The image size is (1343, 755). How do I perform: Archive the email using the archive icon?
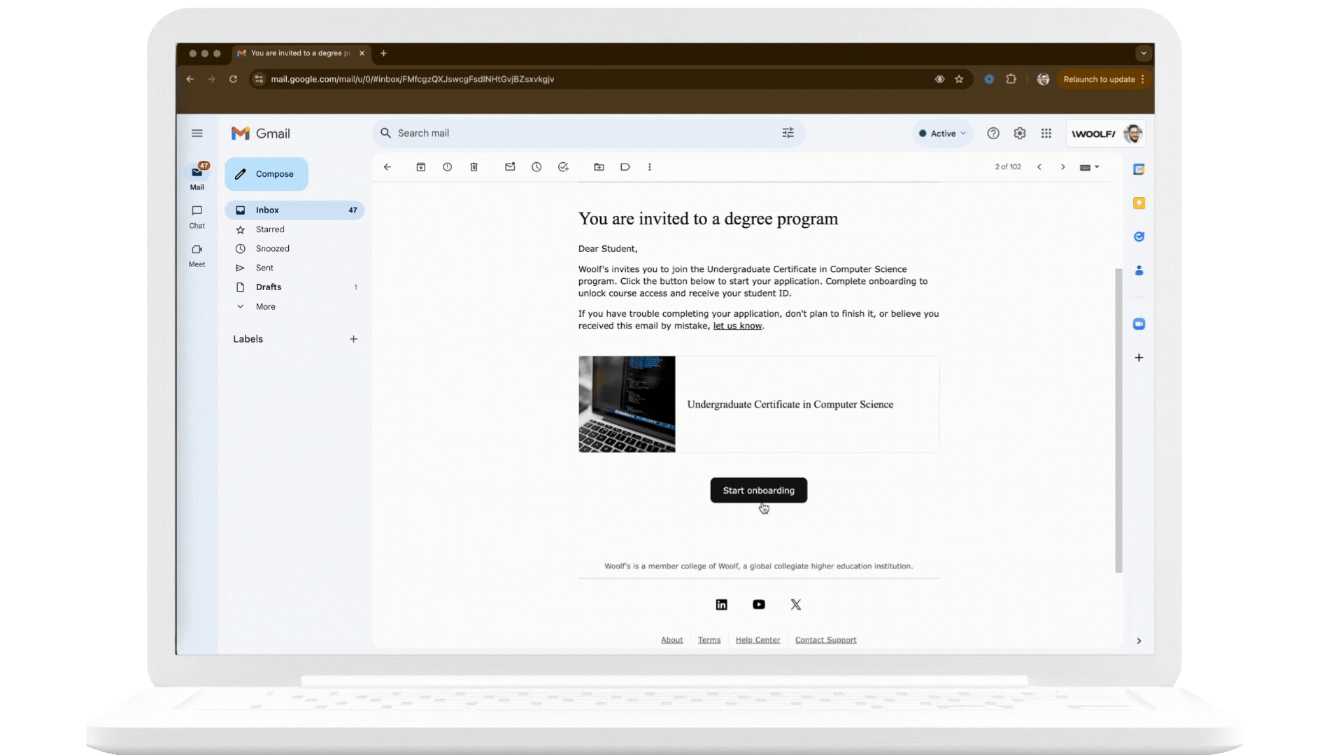pyautogui.click(x=421, y=167)
